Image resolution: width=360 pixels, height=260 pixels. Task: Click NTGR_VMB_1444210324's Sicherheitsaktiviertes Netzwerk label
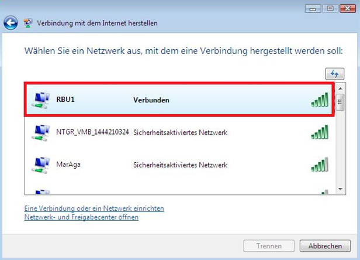[x=180, y=132]
